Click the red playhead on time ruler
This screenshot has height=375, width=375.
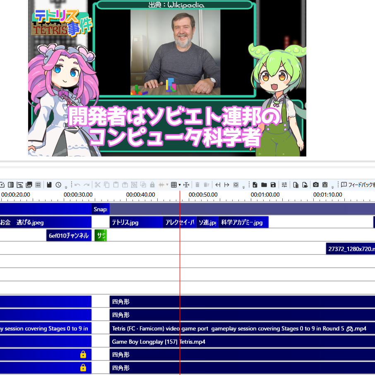[x=180, y=196]
